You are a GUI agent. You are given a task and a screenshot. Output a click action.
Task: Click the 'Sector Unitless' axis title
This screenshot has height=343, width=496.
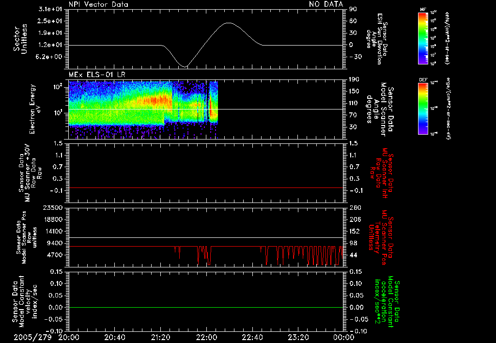(20, 39)
